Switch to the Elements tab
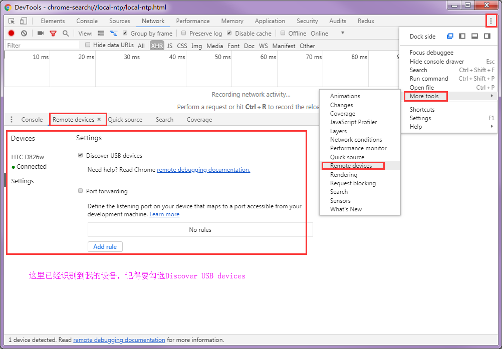502x349 pixels. coord(53,21)
